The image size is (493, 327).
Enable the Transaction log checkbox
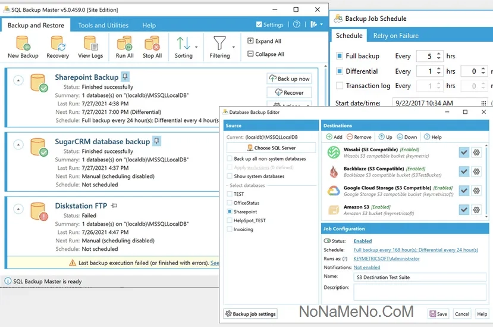(x=340, y=86)
